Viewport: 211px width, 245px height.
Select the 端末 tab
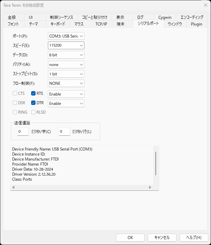pyautogui.click(x=122, y=24)
